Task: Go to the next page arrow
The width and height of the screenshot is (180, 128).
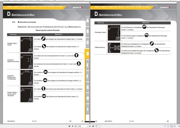Action: (90, 126)
